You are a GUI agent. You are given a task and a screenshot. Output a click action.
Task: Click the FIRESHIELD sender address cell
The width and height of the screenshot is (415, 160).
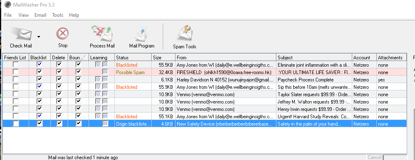tap(226, 72)
